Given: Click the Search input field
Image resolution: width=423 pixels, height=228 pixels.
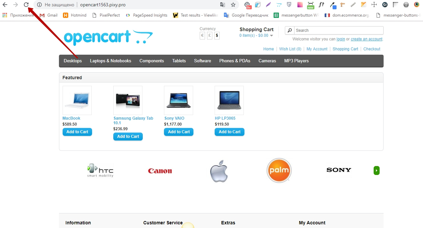Looking at the screenshot, I should [x=339, y=30].
